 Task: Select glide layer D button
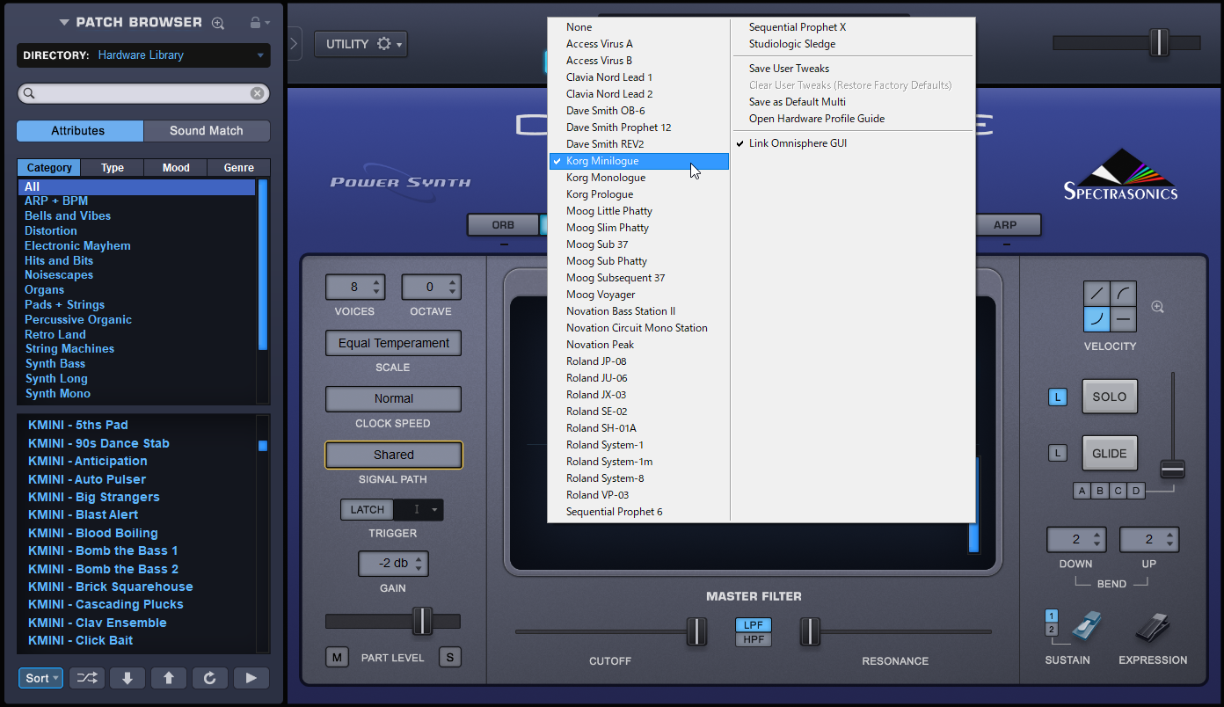[1136, 491]
